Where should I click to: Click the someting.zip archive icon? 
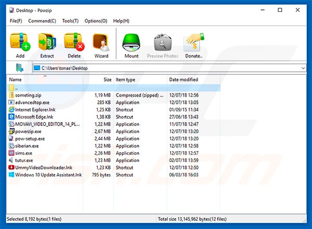point(11,95)
